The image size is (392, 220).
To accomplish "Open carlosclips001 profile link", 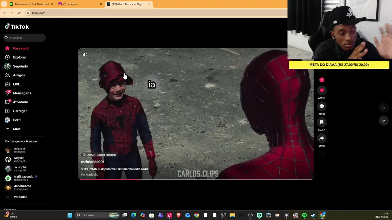I will pos(92,162).
